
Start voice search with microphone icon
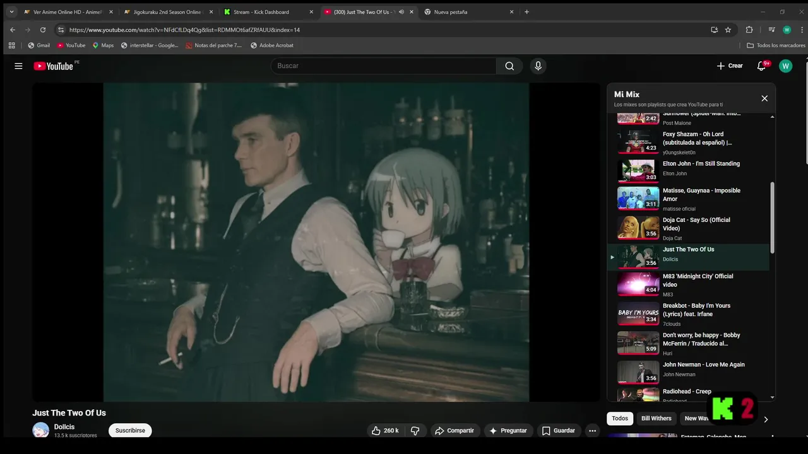tap(538, 66)
